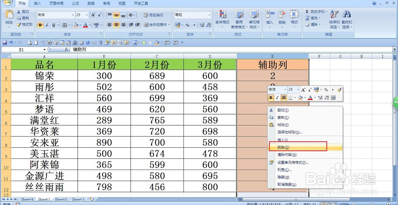The height and width of the screenshot is (205, 398).
Task: Open Conditional Formatting (条件格式) menu
Action: tap(222, 19)
